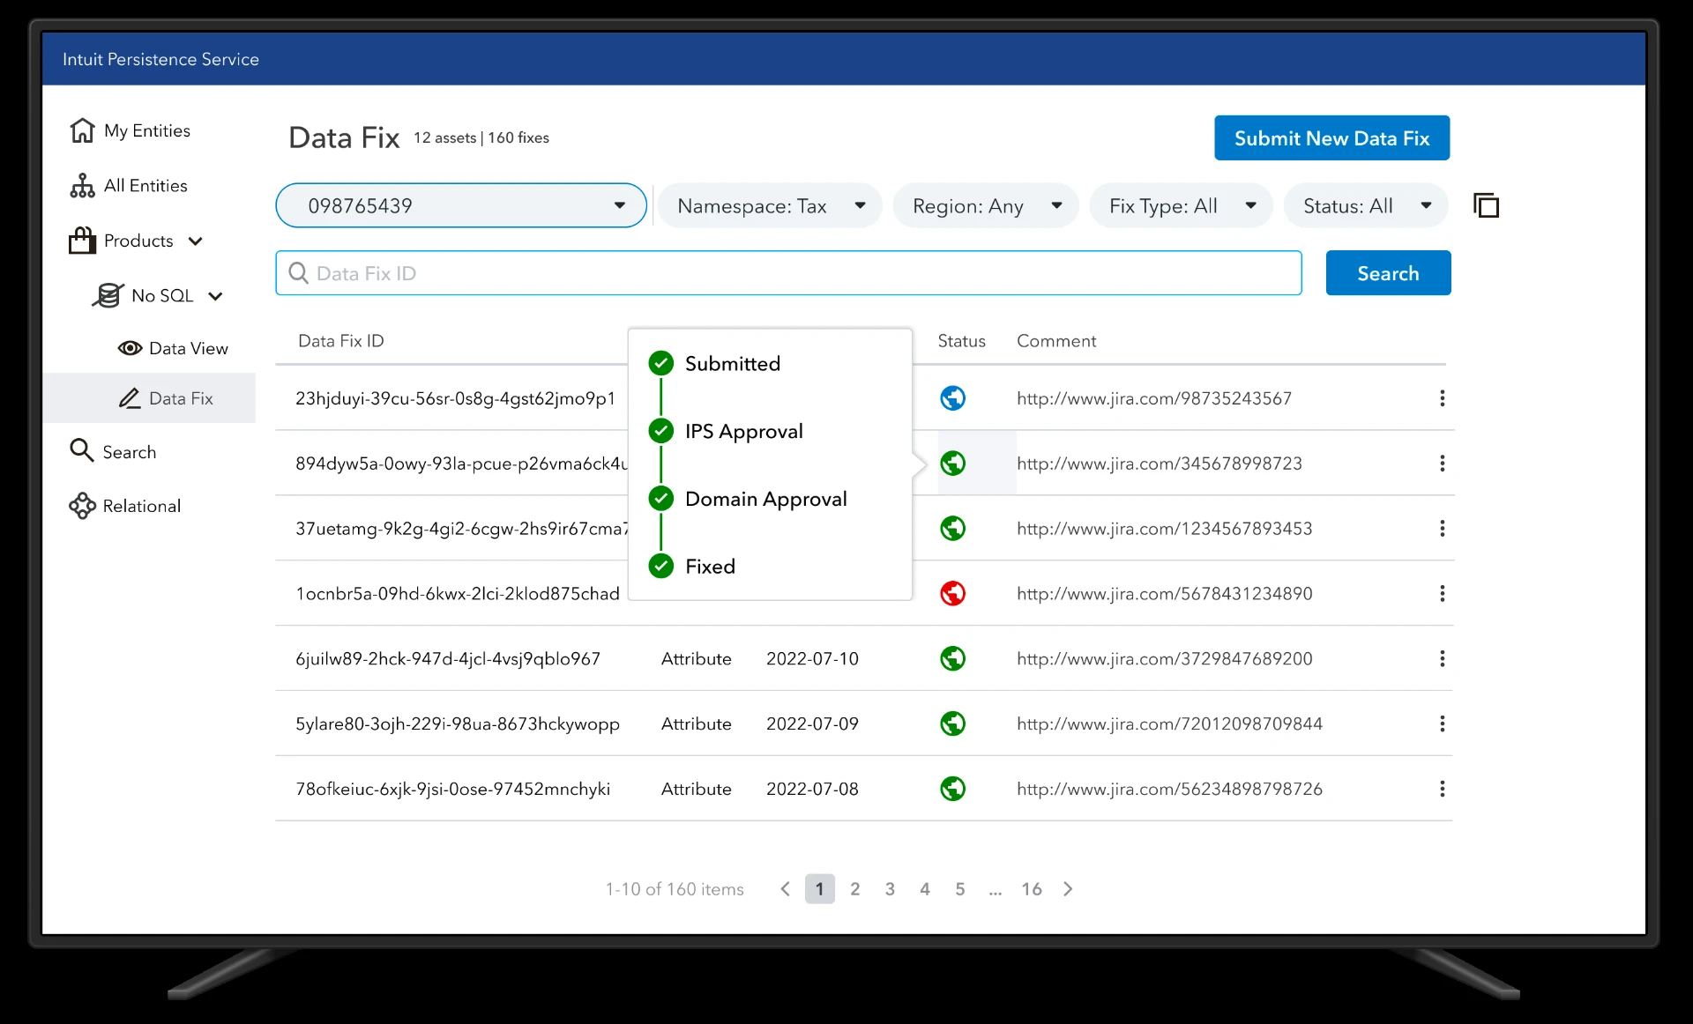Viewport: 1693px width, 1024px height.
Task: Go to page 5
Action: (960, 889)
